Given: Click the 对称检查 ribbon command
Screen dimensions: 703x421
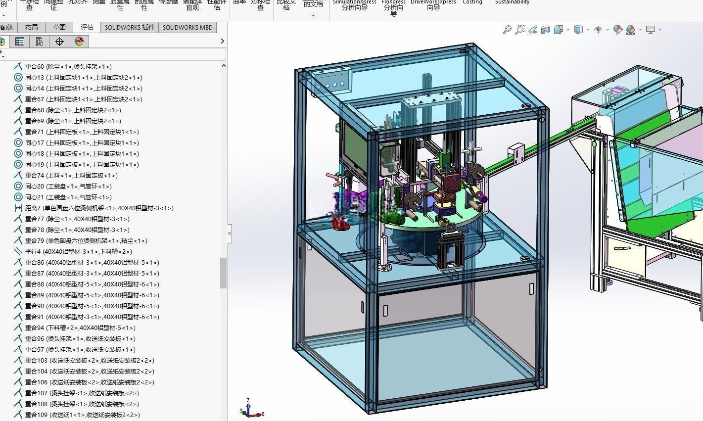Looking at the screenshot, I should click(x=260, y=5).
